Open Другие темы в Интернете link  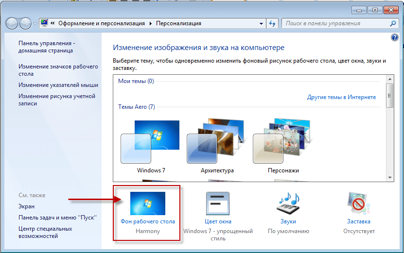[x=341, y=97]
